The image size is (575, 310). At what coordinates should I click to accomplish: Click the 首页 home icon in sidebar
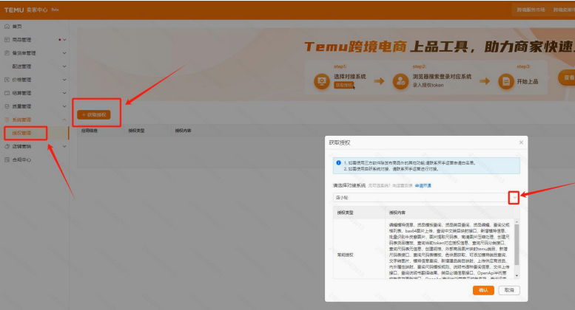coord(7,27)
